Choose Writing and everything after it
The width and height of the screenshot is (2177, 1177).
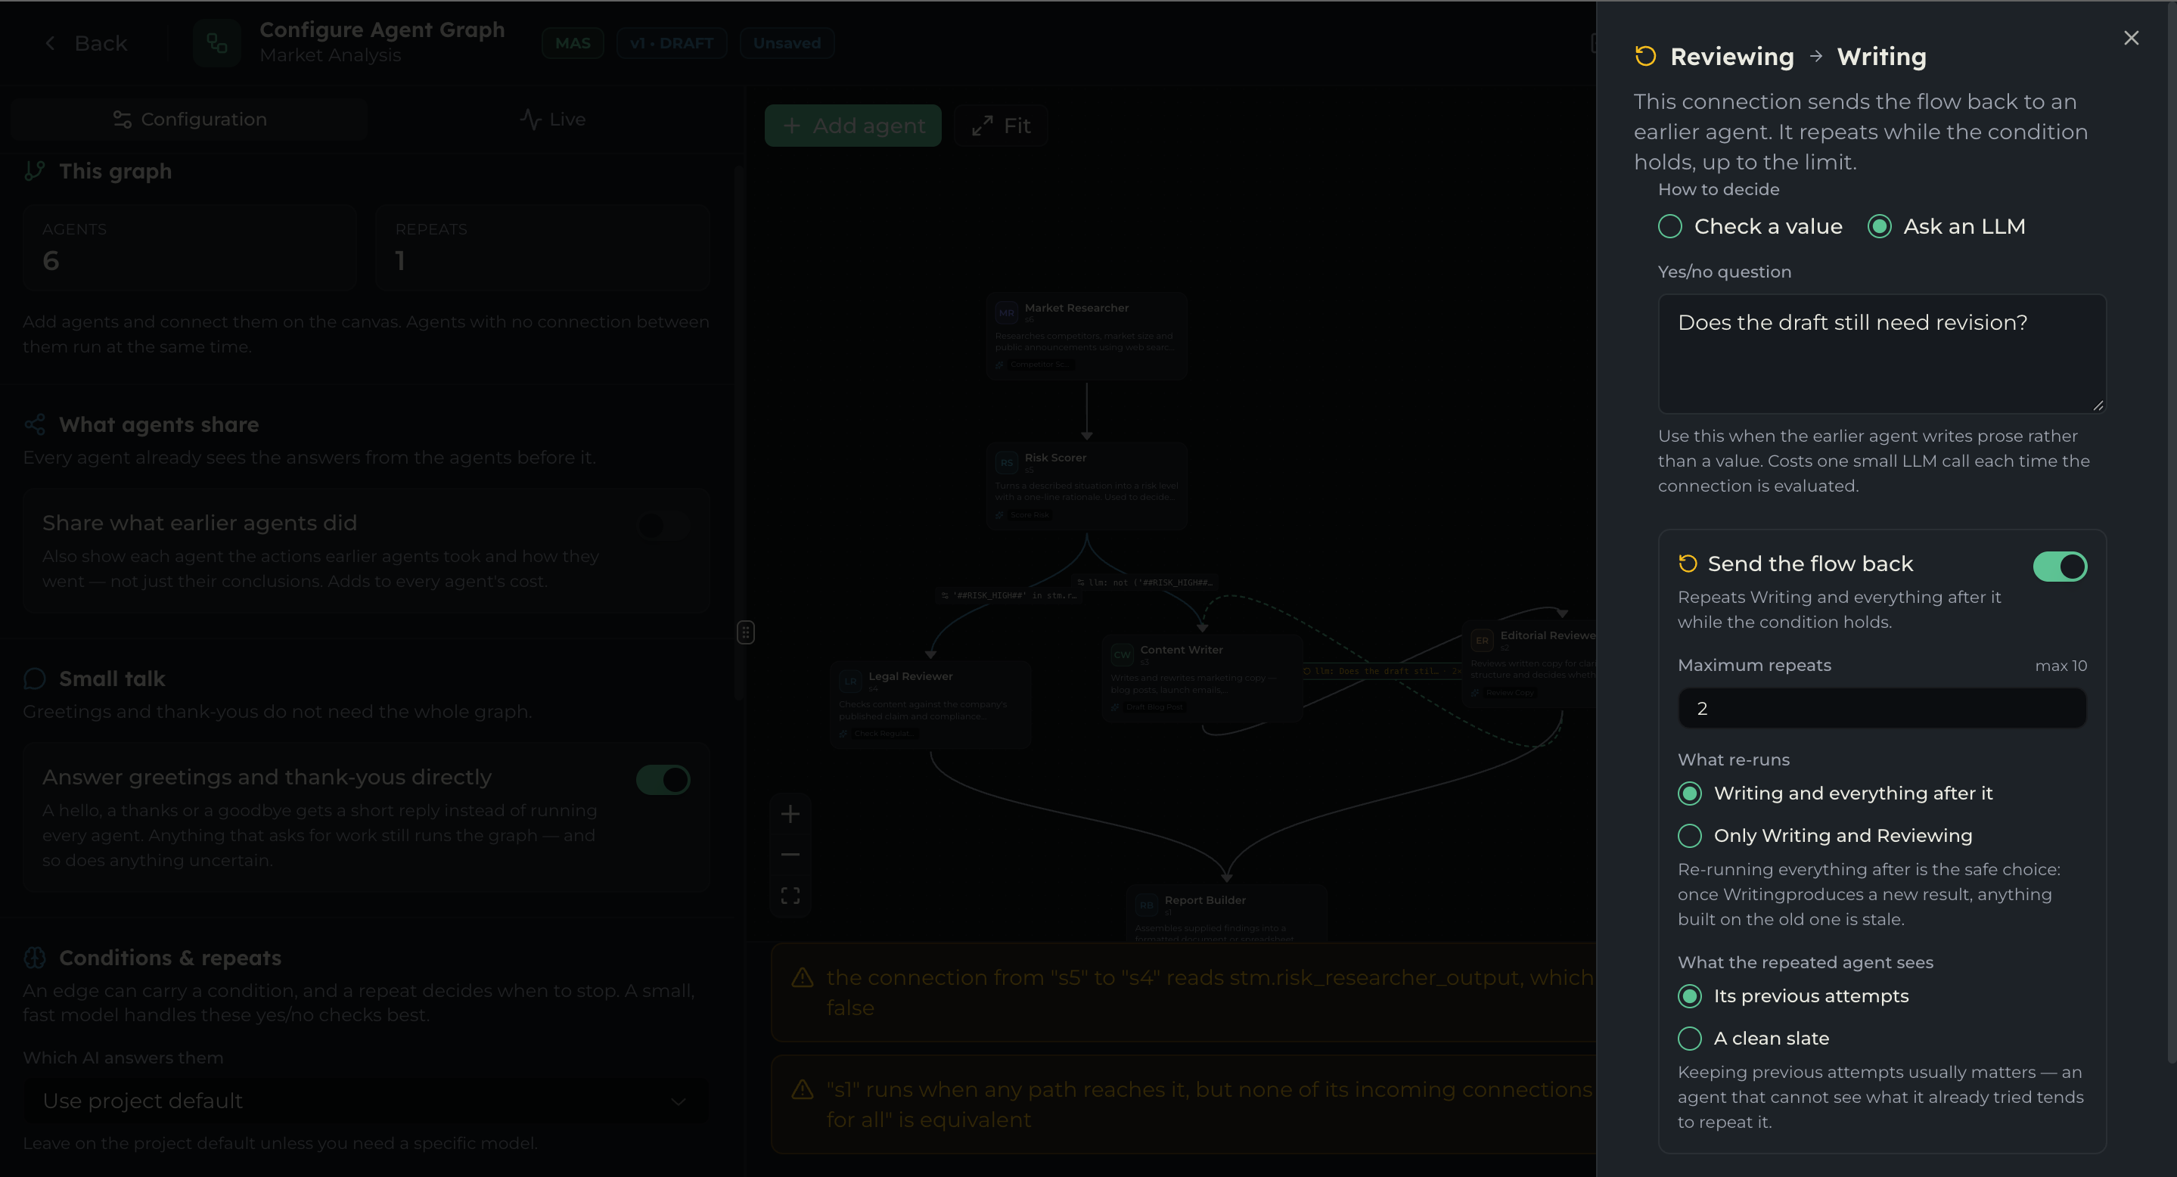pyautogui.click(x=1835, y=793)
